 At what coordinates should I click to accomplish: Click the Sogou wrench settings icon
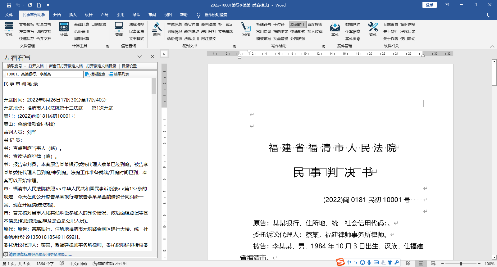pos(397,262)
